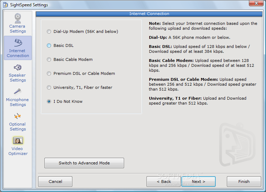Cancel the settings wizard
This screenshot has height=192, width=266.
[x=55, y=182]
